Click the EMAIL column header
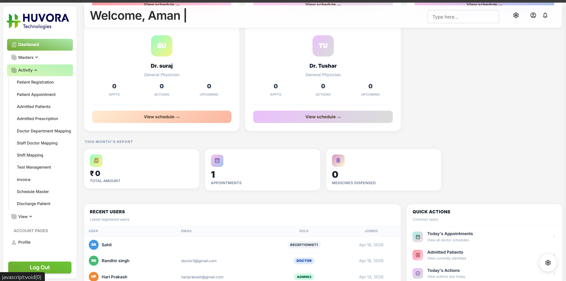This screenshot has width=566, height=281. point(187,231)
